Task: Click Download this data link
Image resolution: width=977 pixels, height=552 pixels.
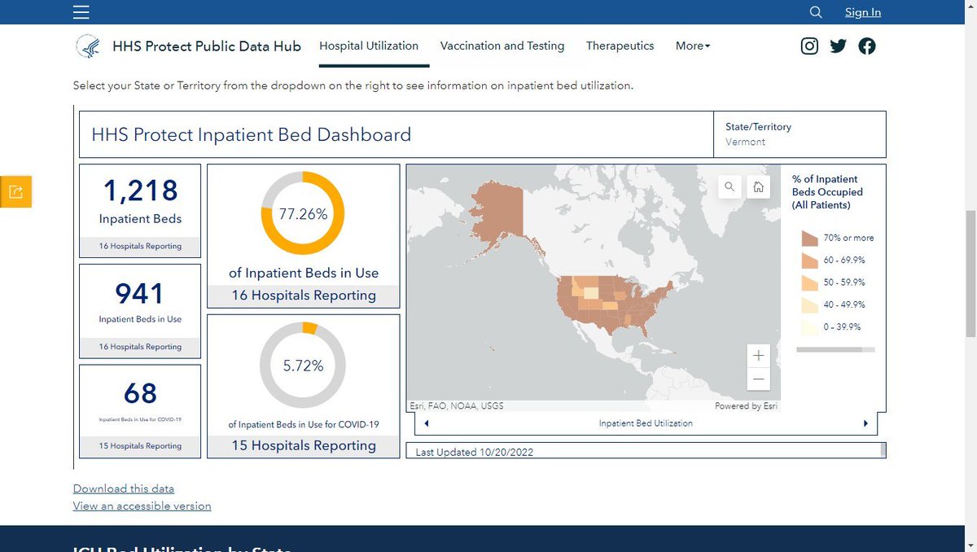Action: 124,488
